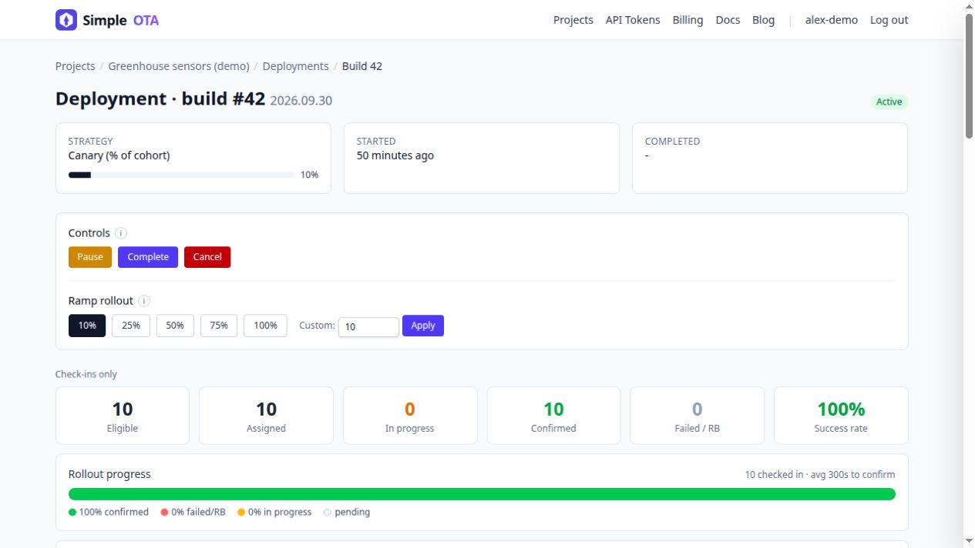Open Greenhouse sensors (demo) breadcrumb
The height and width of the screenshot is (548, 975).
pyautogui.click(x=179, y=66)
